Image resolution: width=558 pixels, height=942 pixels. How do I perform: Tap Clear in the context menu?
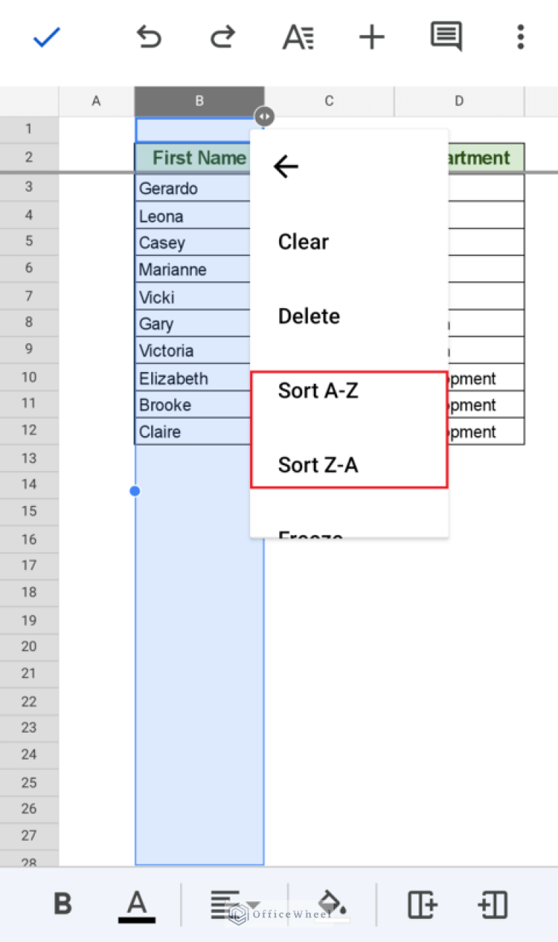click(x=304, y=242)
